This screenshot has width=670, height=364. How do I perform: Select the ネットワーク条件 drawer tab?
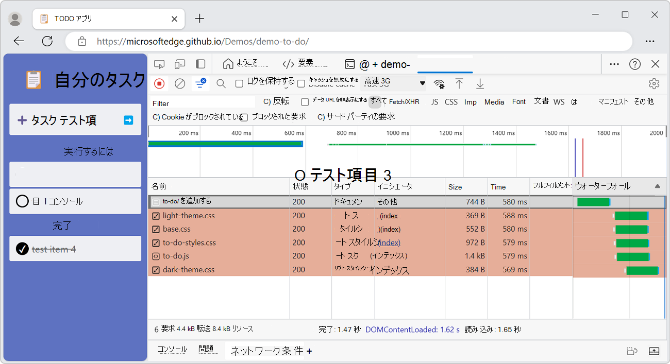(x=267, y=351)
